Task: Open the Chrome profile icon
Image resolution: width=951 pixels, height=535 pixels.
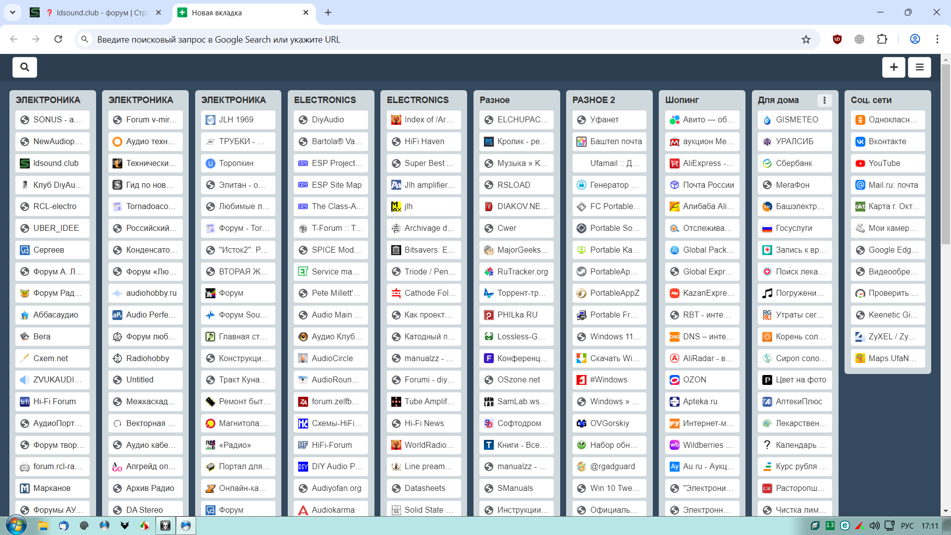Action: point(915,40)
